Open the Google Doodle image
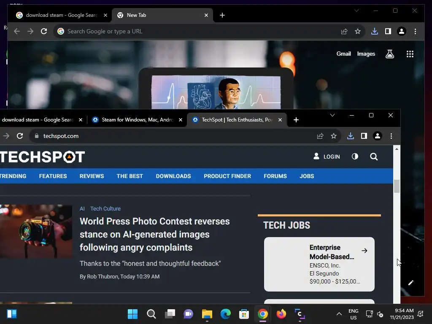The image size is (432, 324). (x=216, y=92)
